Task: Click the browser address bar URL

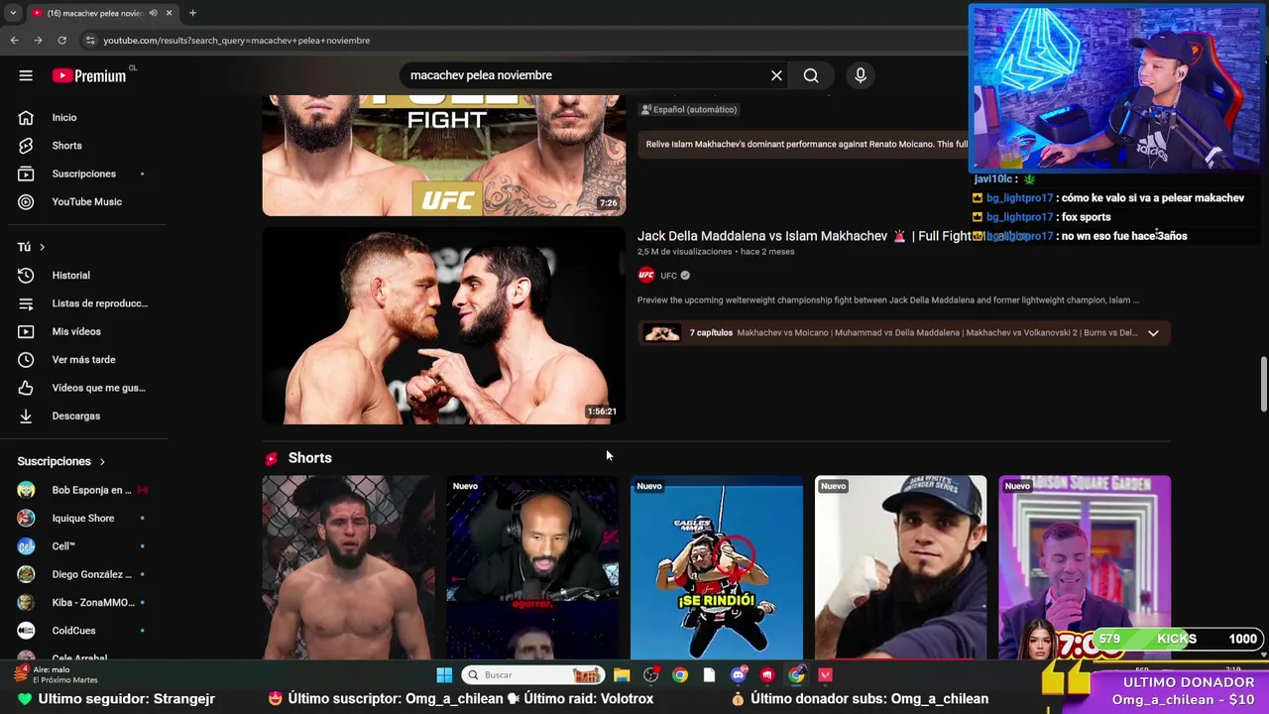Action: point(236,41)
